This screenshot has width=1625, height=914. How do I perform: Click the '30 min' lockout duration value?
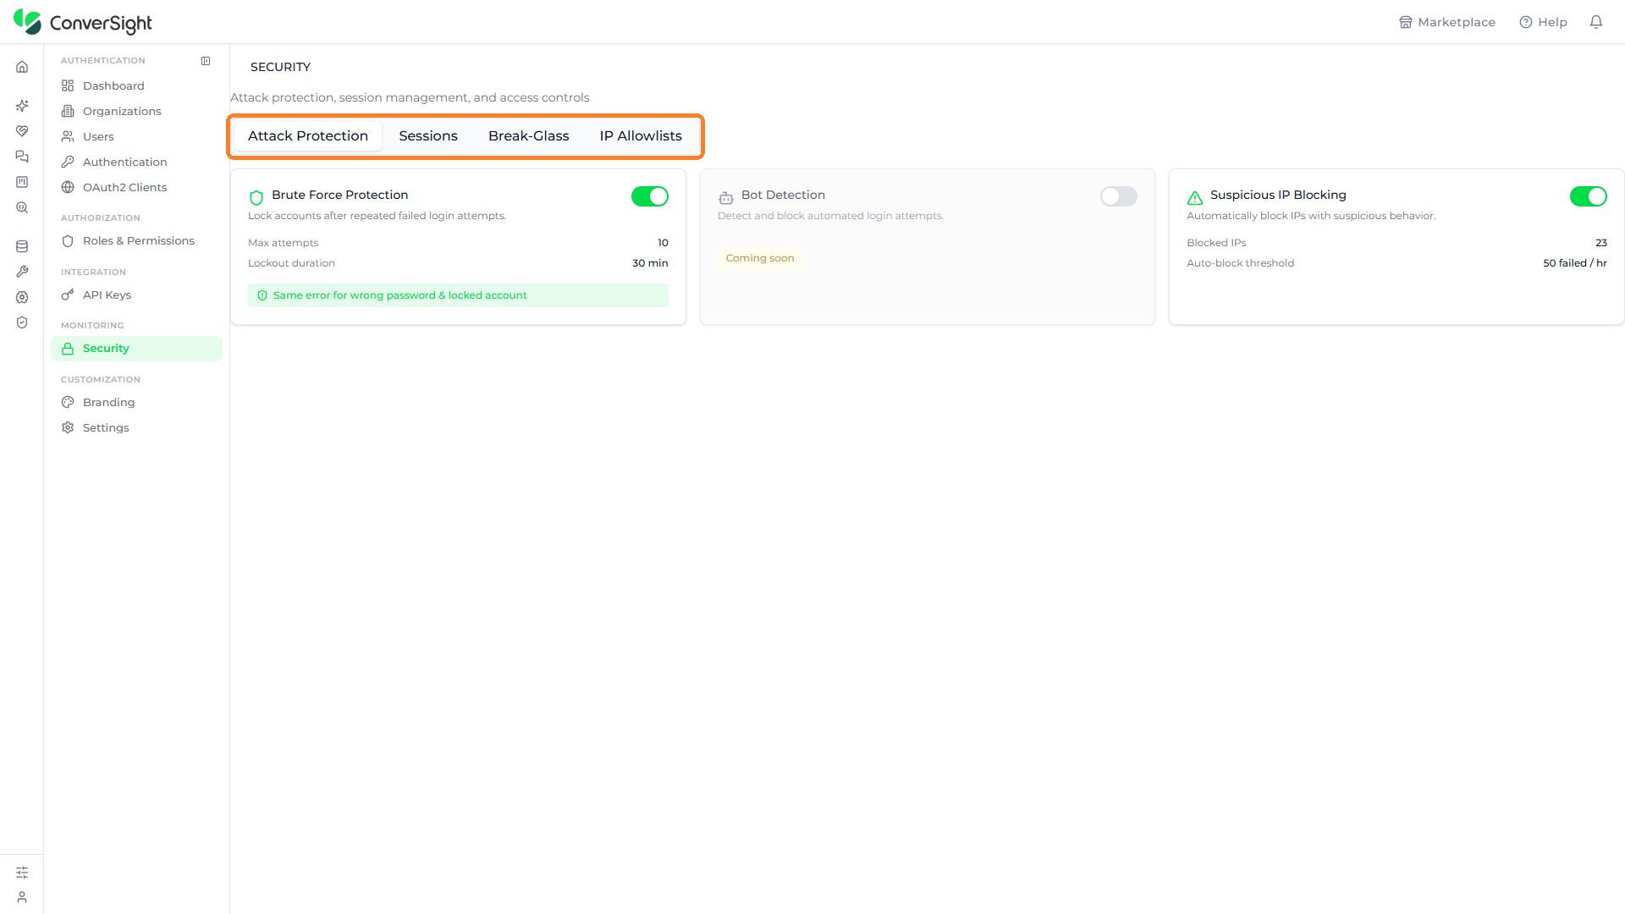(650, 263)
